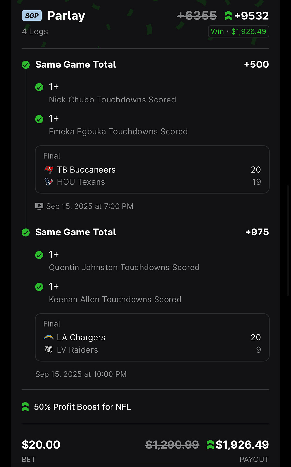291x467 pixels.
Task: Click the boosted odds green arrow icon
Action: click(x=228, y=16)
